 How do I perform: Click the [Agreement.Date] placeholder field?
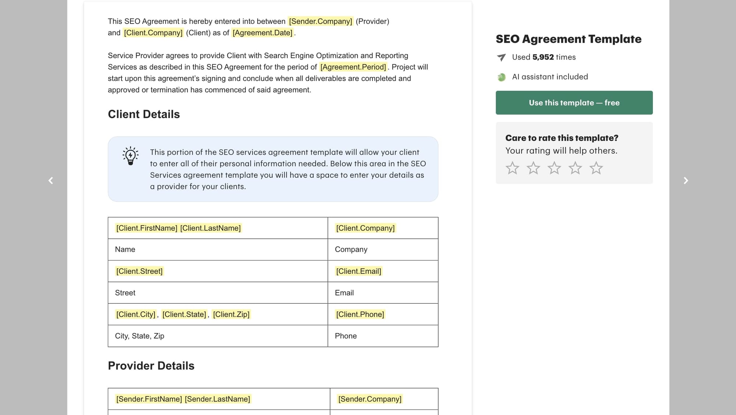tap(262, 33)
